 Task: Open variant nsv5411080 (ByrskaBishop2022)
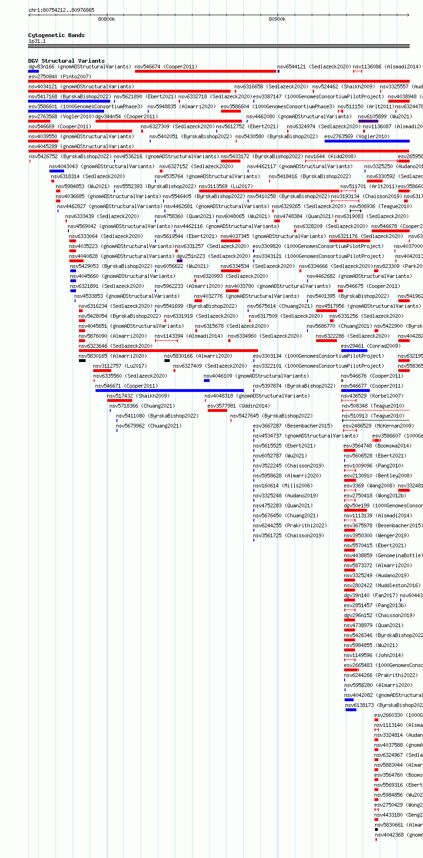tap(157, 416)
